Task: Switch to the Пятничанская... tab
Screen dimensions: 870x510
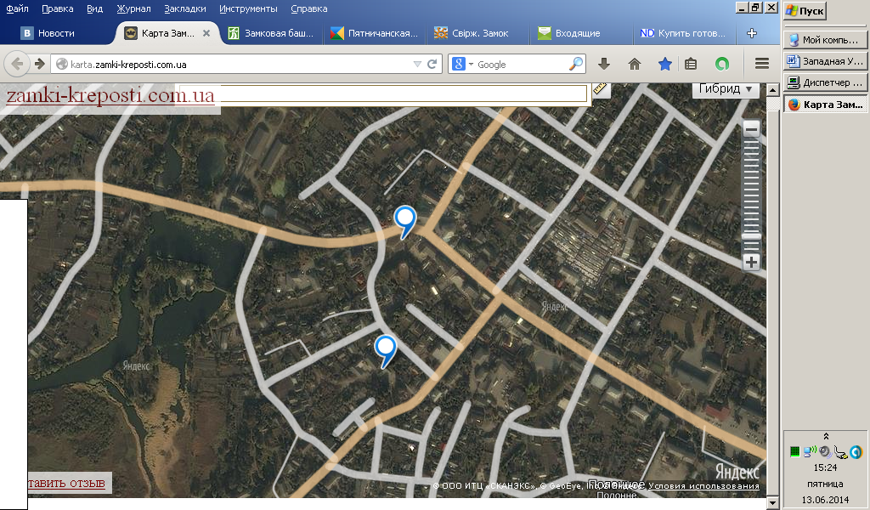Action: tap(375, 33)
